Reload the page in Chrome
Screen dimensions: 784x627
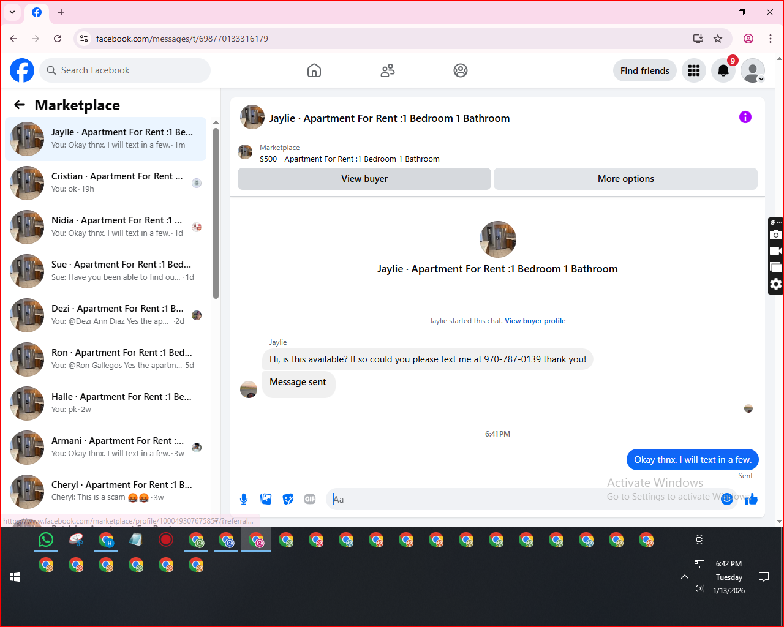coord(58,39)
